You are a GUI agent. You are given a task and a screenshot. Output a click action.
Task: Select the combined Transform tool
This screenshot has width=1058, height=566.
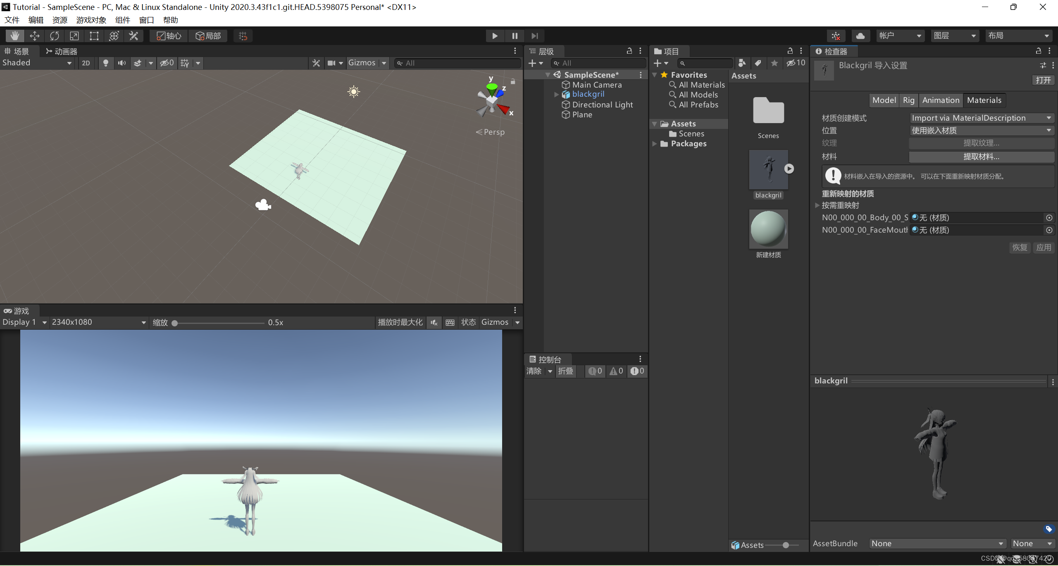(x=114, y=36)
